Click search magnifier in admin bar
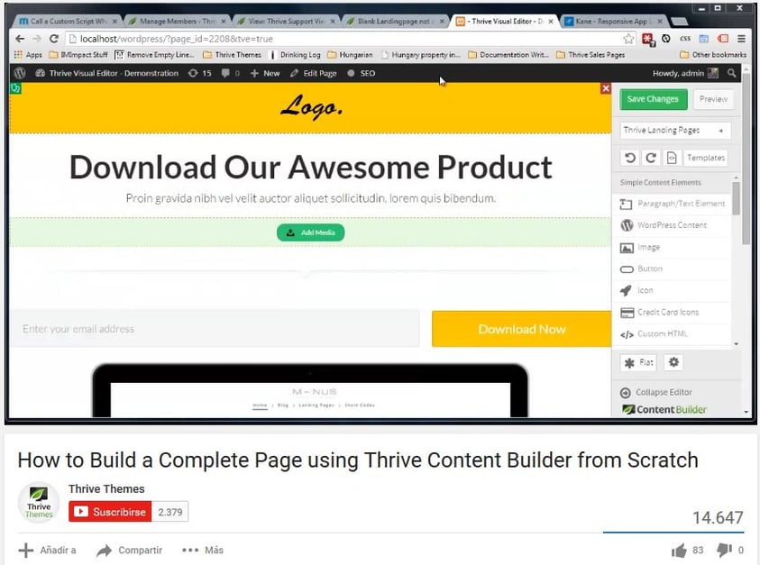 click(x=731, y=73)
